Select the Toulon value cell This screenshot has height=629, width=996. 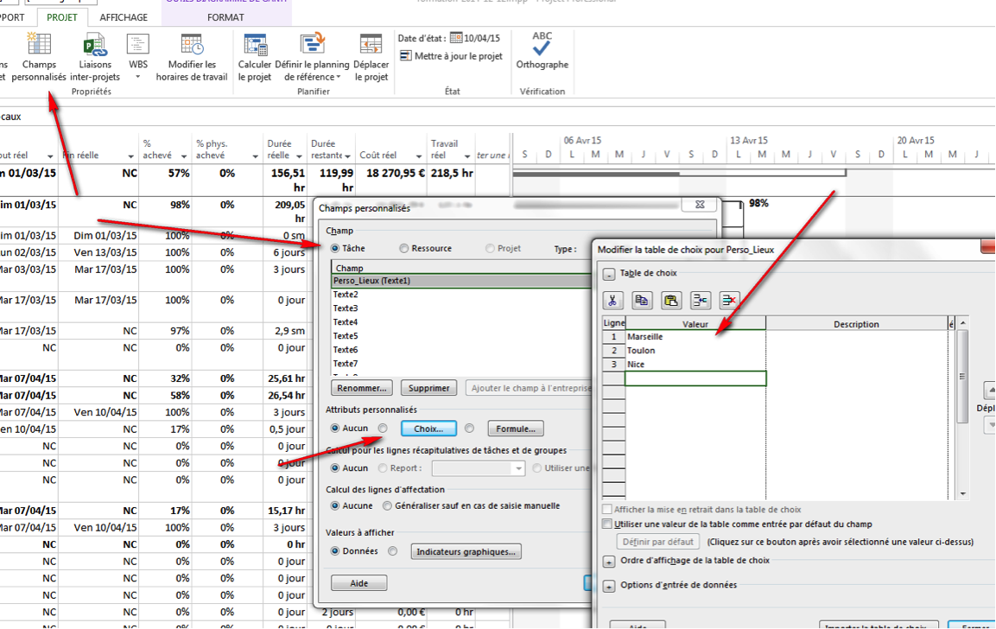click(x=695, y=351)
